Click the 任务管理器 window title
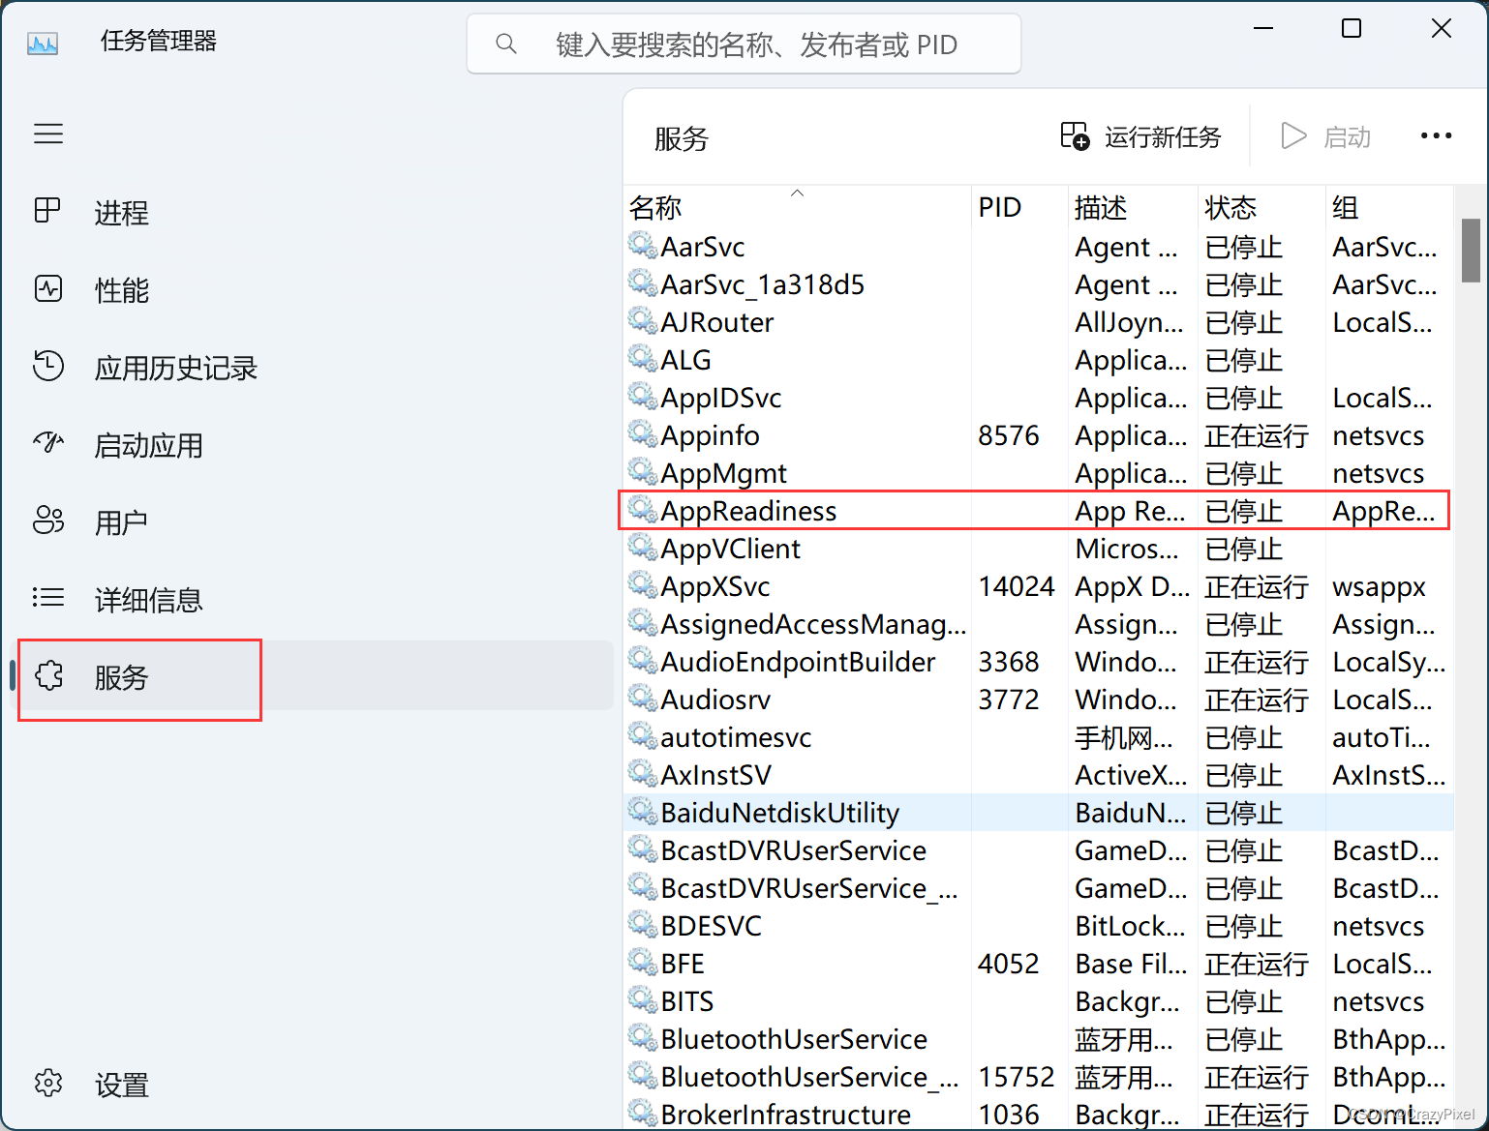 (159, 41)
